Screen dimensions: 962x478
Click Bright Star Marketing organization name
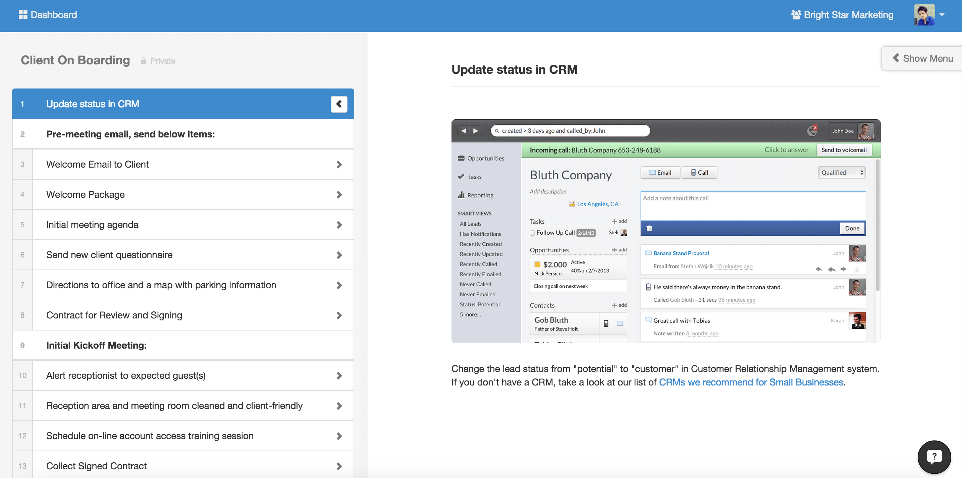(x=849, y=14)
